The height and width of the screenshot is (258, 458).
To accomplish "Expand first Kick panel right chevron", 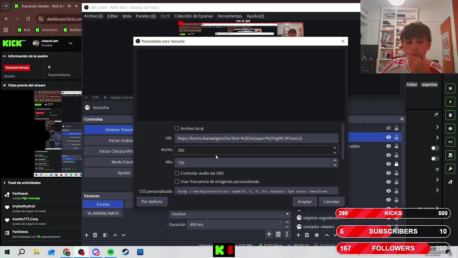I will [x=437, y=127].
